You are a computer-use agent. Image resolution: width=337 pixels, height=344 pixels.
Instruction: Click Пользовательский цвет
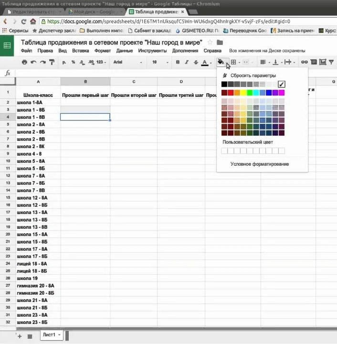click(248, 142)
